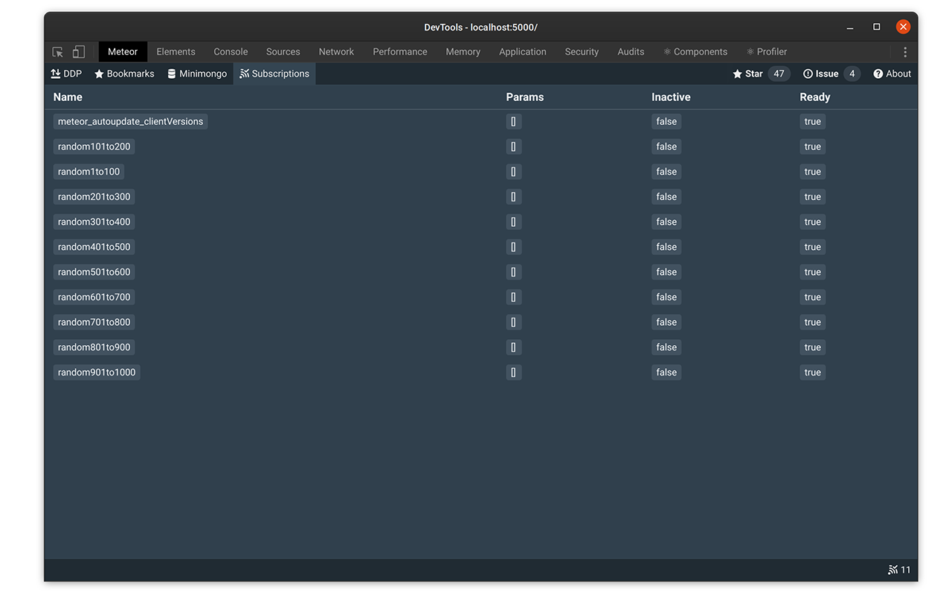Select meteor_autoupdate_clientVersions subscription name
This screenshot has width=952, height=595.
[x=130, y=121]
